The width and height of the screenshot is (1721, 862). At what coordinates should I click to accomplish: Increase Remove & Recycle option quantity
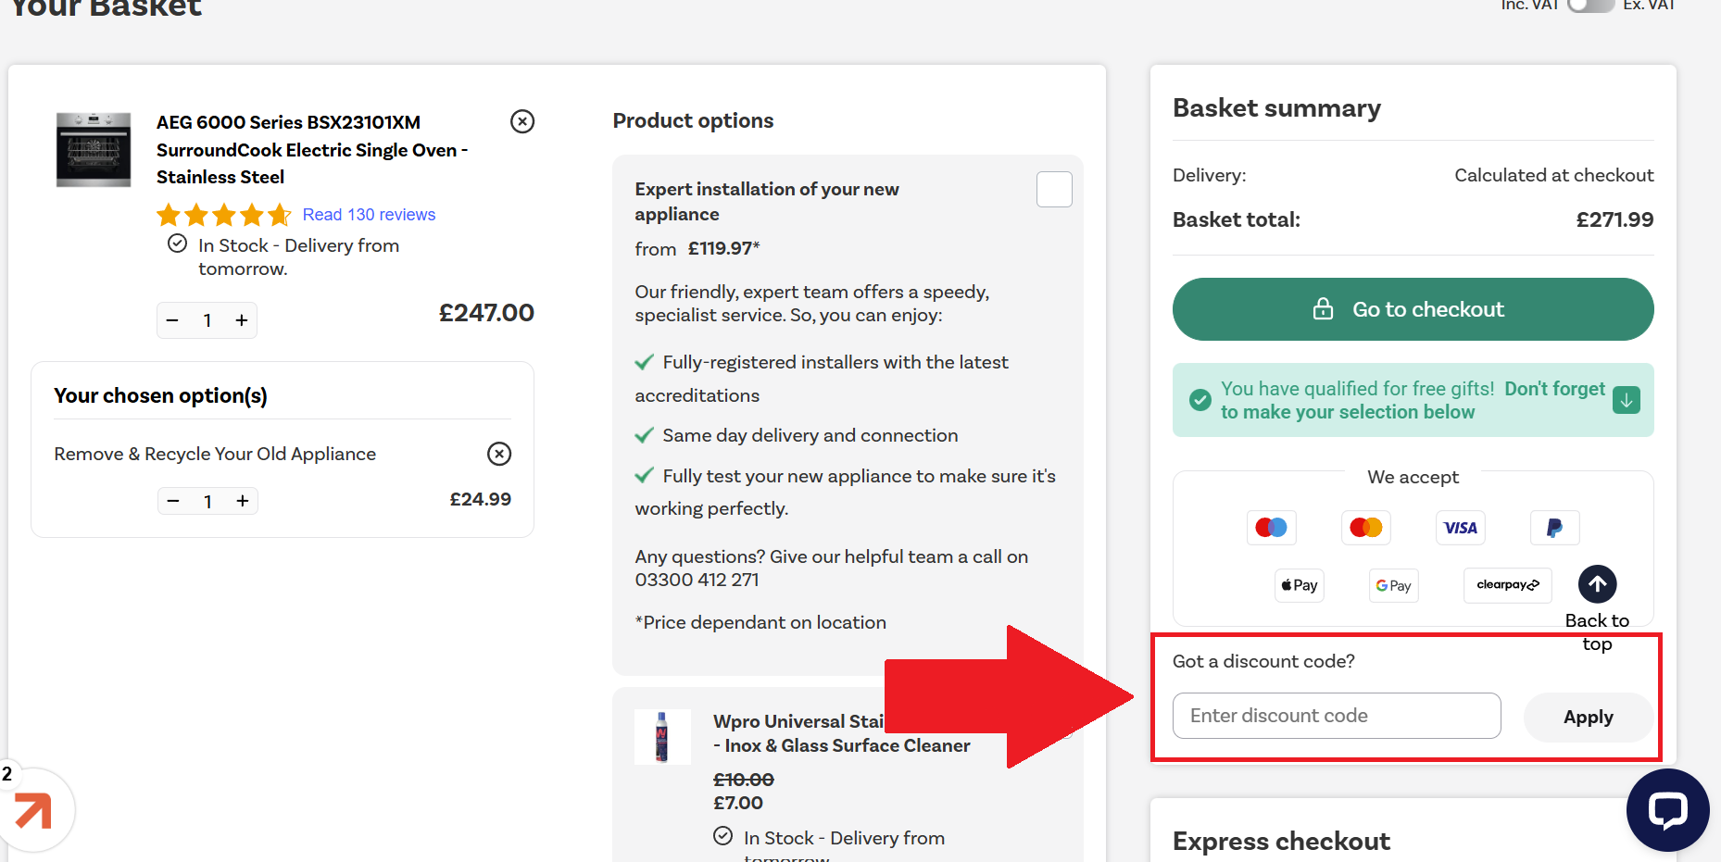(243, 501)
